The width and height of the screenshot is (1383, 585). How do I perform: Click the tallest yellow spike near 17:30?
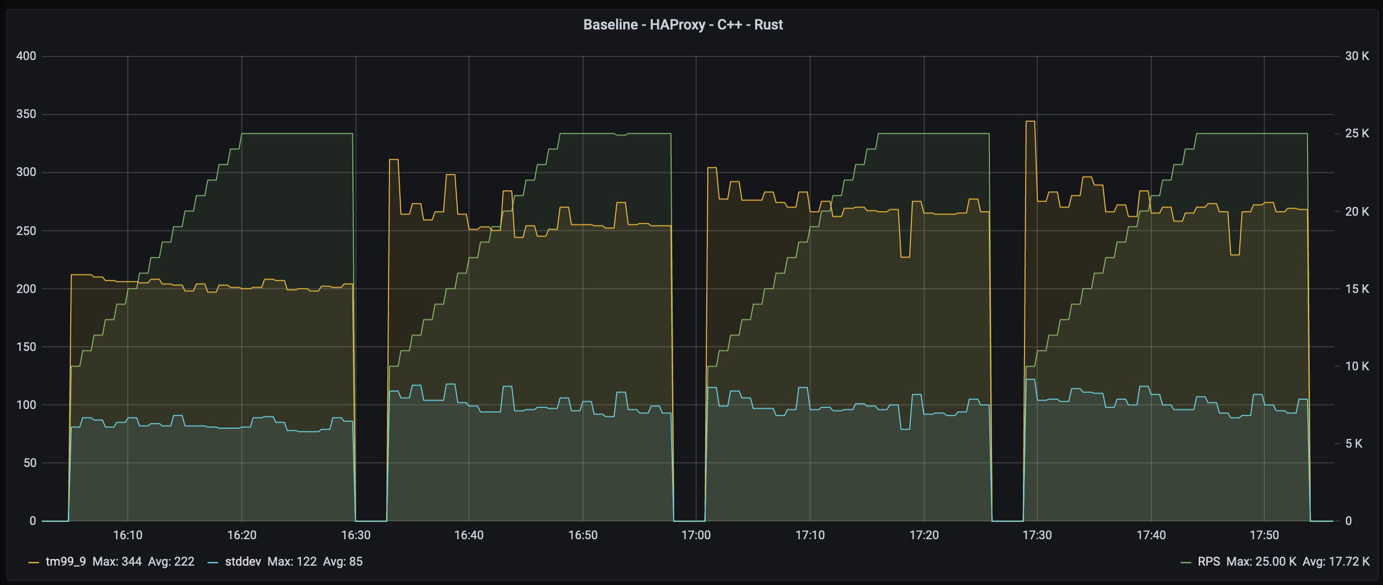point(1030,122)
